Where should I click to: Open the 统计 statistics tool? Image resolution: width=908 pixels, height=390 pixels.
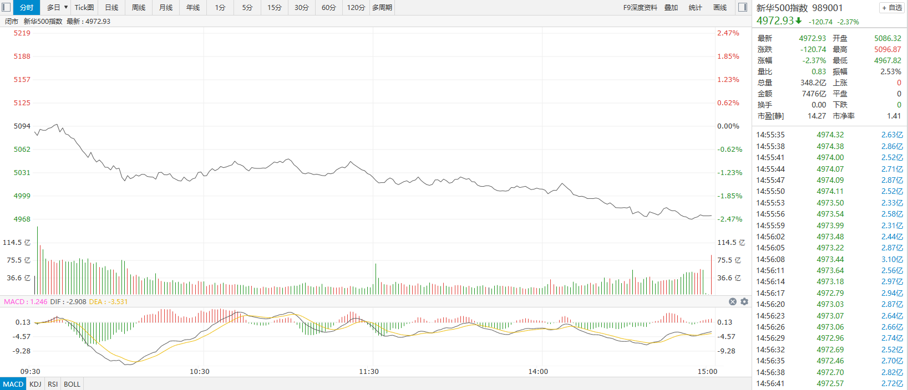(696, 7)
